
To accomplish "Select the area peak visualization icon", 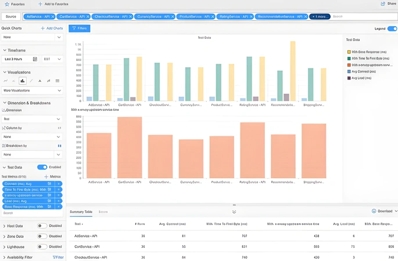I will [40, 81].
